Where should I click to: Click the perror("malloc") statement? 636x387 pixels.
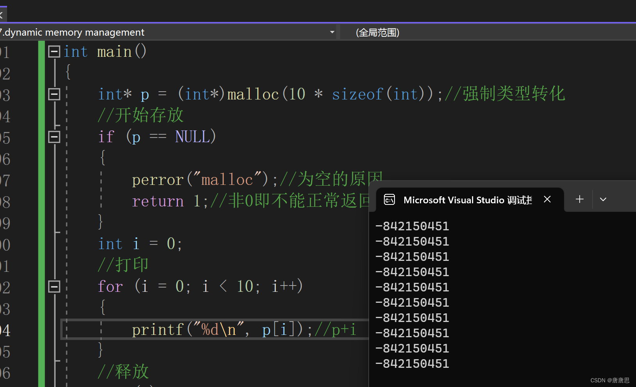tap(205, 180)
